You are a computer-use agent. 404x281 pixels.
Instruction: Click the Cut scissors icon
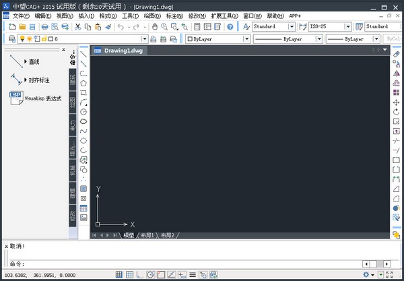tap(78, 27)
